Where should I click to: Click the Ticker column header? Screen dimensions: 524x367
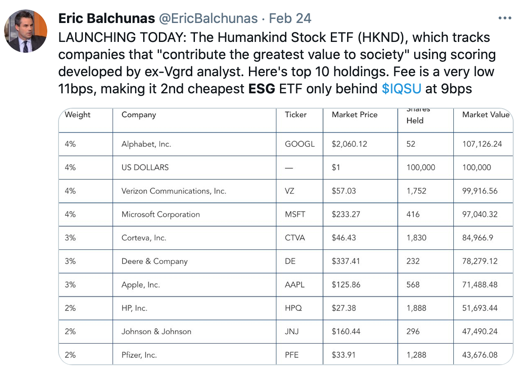pos(296,115)
